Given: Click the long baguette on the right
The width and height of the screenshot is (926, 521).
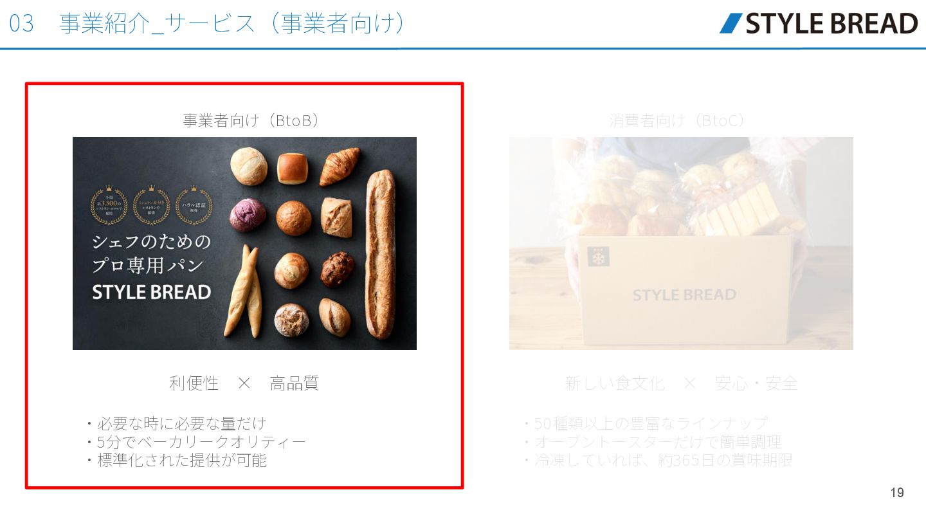Looking at the screenshot, I should click(x=380, y=253).
